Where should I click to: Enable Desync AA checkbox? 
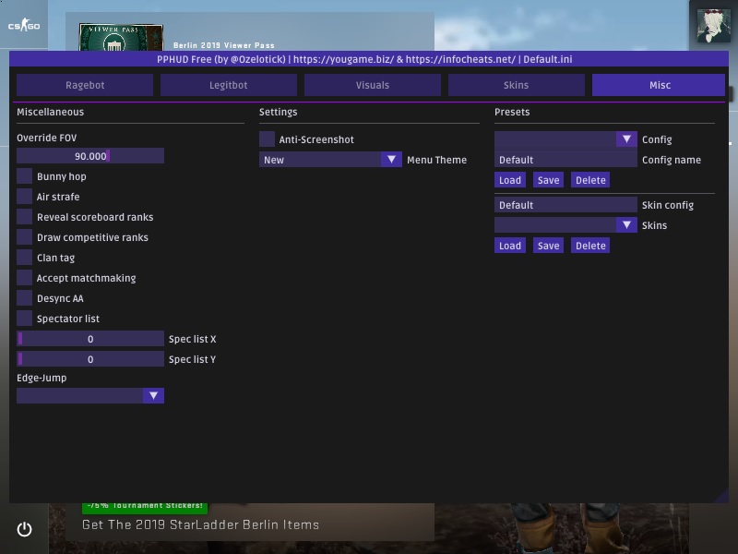tap(25, 297)
